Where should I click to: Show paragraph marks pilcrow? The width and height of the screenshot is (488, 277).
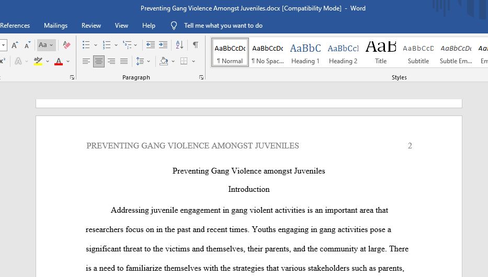(196, 45)
